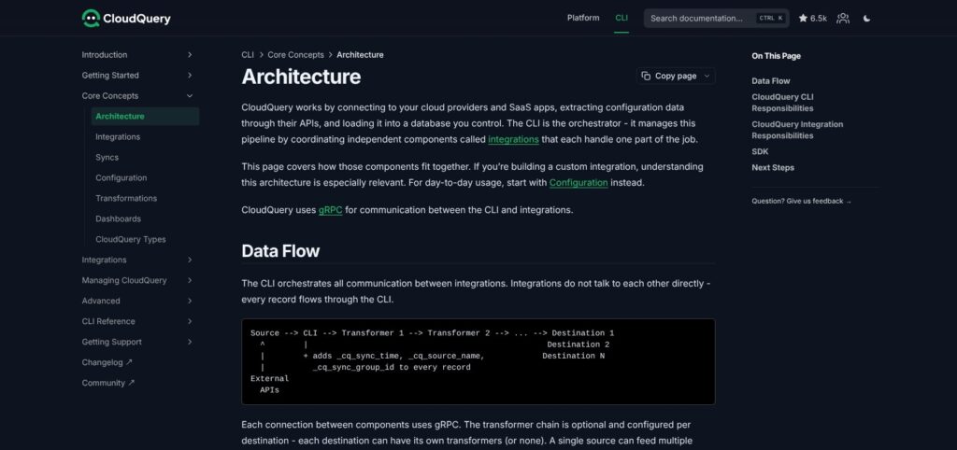Jump to CloudQuery Integration Responsibilities section
Screen dimensions: 957x450
pyautogui.click(x=797, y=130)
